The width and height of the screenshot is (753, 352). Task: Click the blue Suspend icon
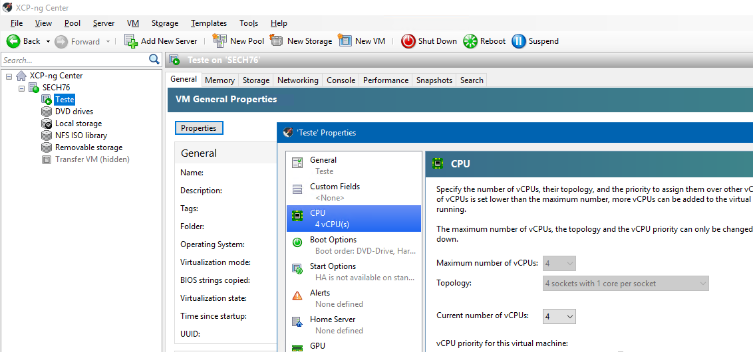tap(519, 41)
